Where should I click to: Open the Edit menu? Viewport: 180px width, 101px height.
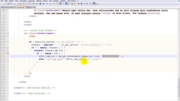point(6,1)
